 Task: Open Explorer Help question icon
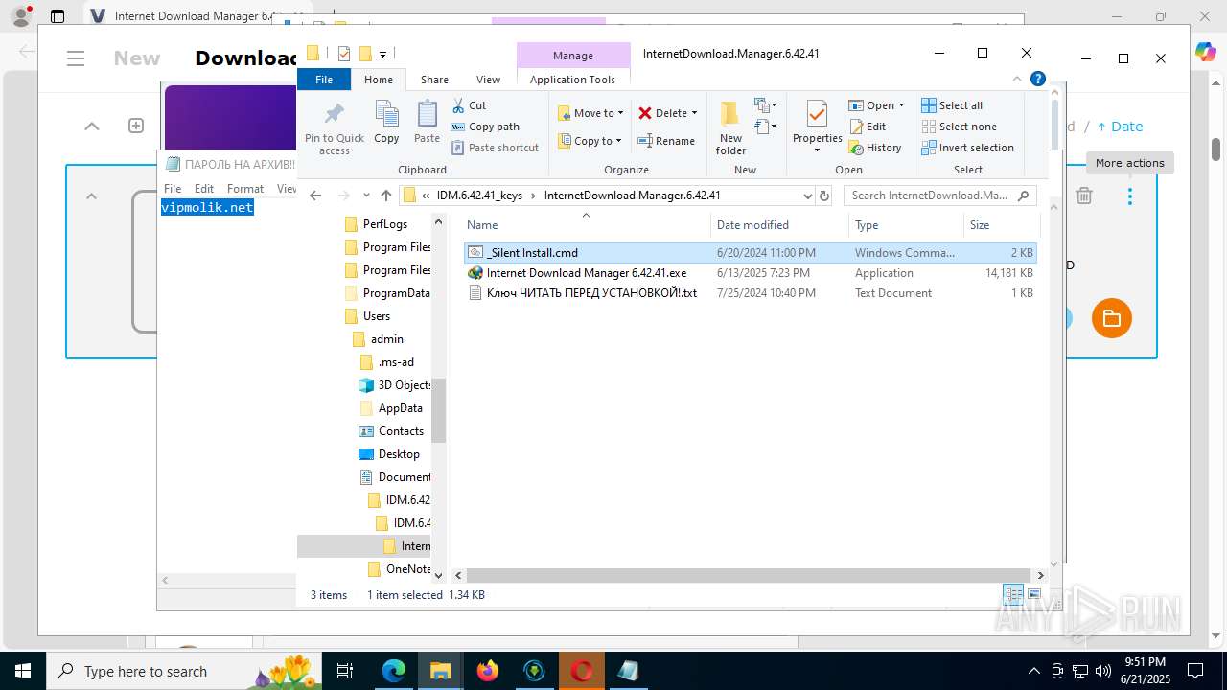1037,80
